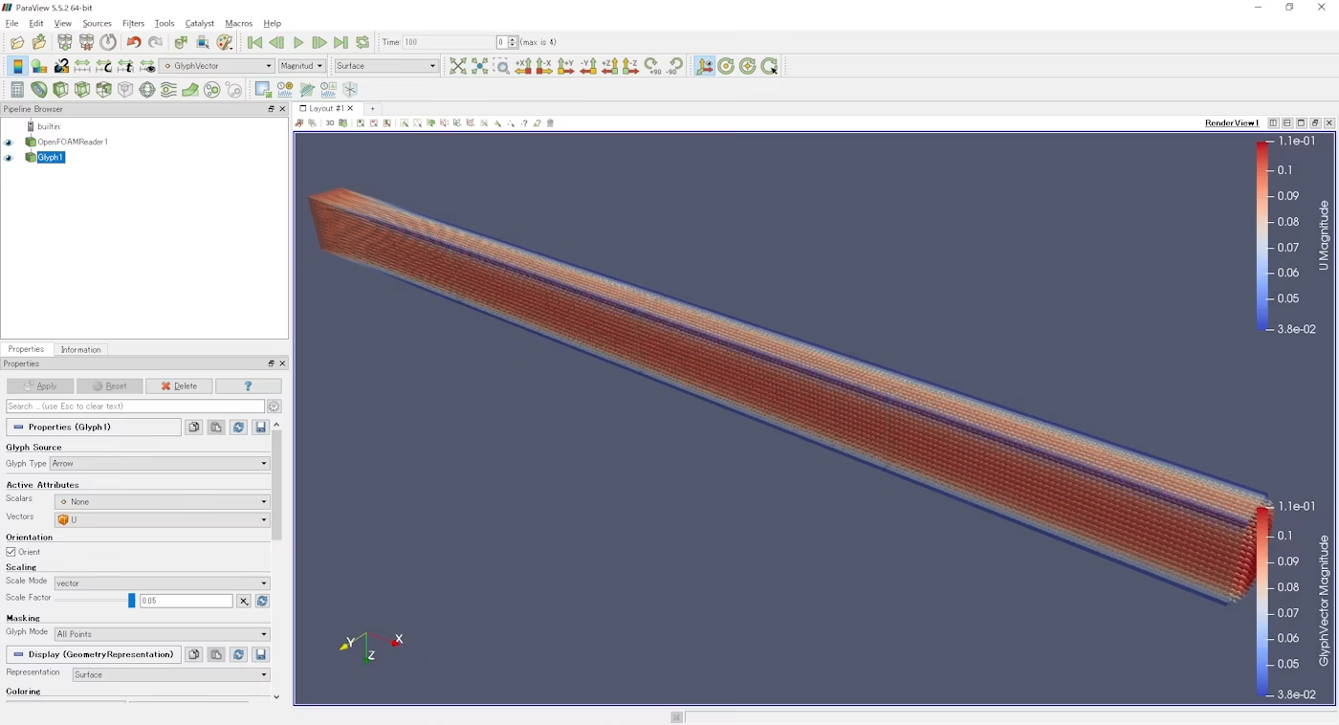Screen dimensions: 1339x725
Task: Select the Layout #1 tab
Action: tap(327, 109)
